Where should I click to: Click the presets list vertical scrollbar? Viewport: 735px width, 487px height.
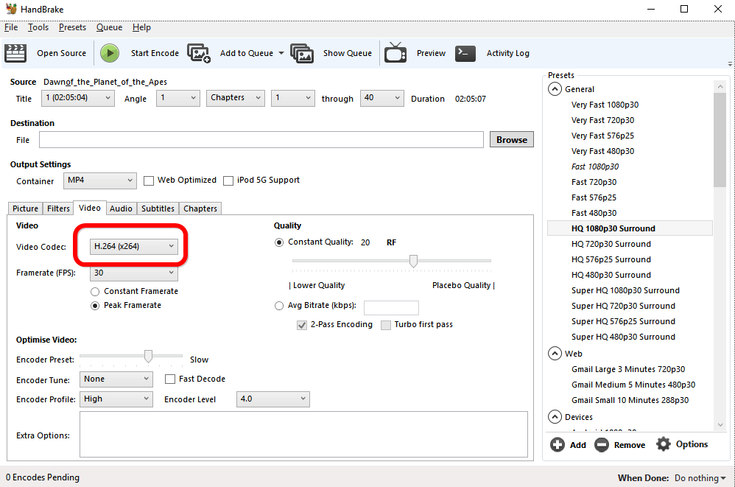(720, 255)
